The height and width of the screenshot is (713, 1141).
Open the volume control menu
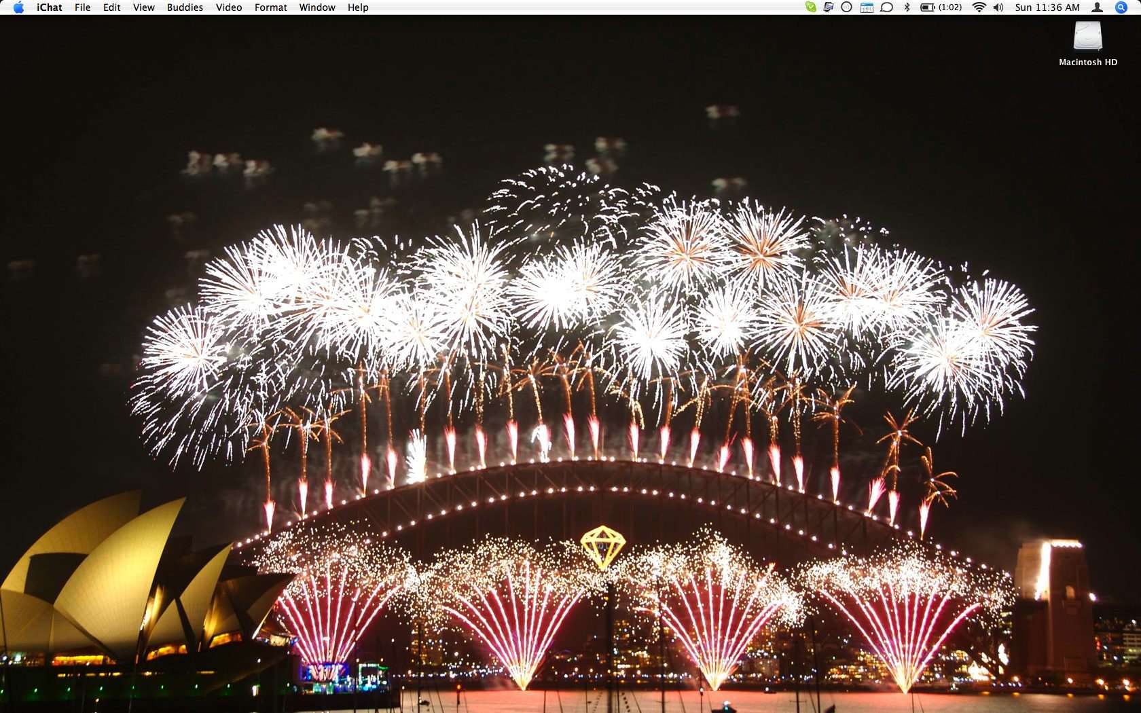point(998,7)
